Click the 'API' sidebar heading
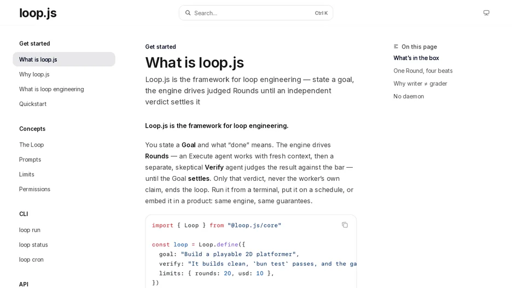This screenshot has width=512, height=288. click(x=24, y=284)
